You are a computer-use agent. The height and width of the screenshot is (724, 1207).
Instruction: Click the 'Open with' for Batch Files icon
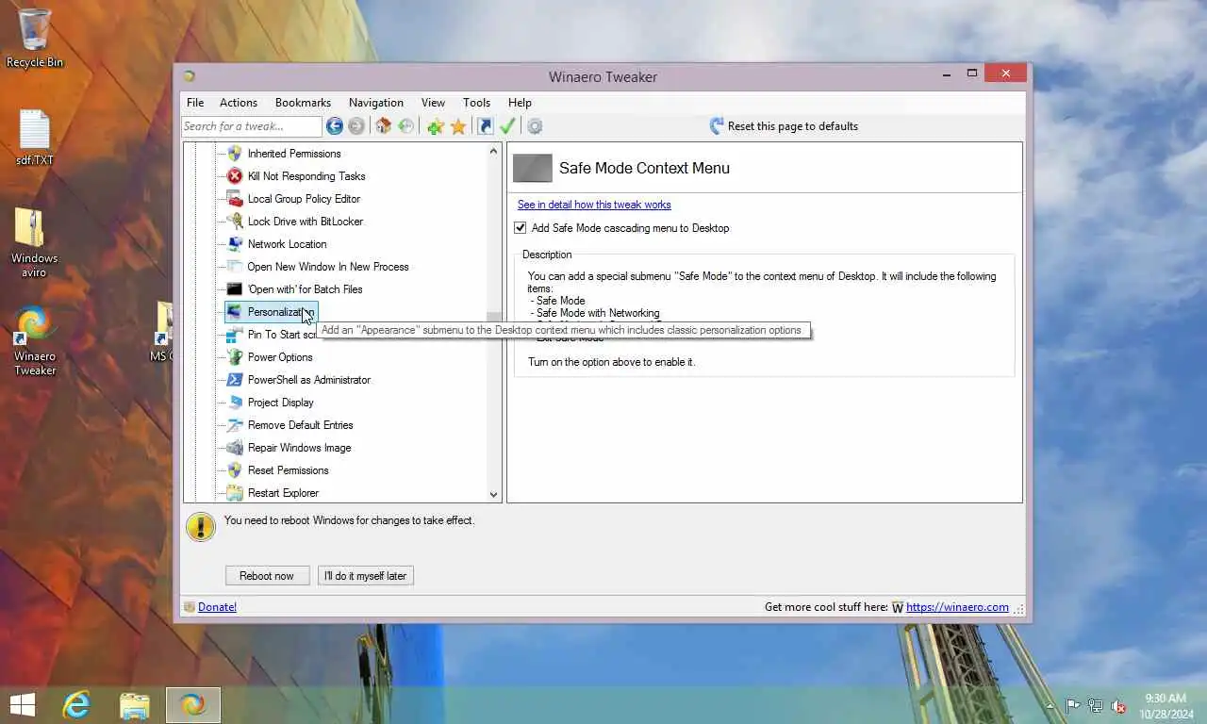pos(235,289)
